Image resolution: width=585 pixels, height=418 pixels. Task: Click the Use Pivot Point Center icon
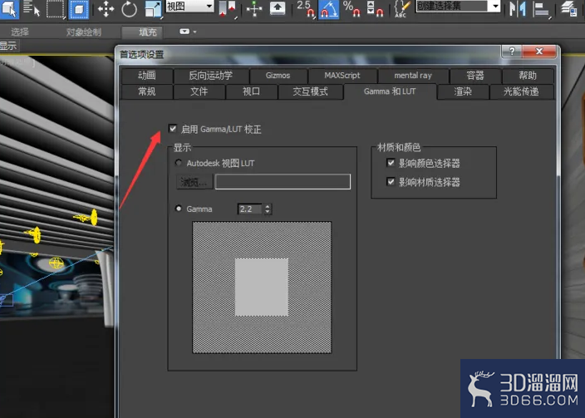tap(227, 8)
